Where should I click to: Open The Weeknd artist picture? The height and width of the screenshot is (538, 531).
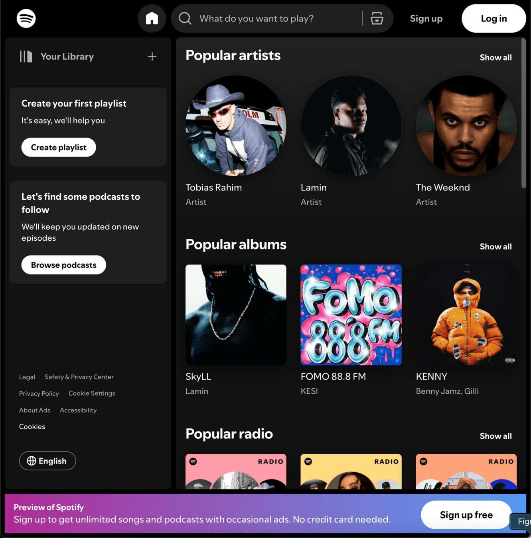coord(466,126)
